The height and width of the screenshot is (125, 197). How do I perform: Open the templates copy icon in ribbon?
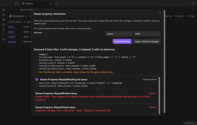(3, 30)
